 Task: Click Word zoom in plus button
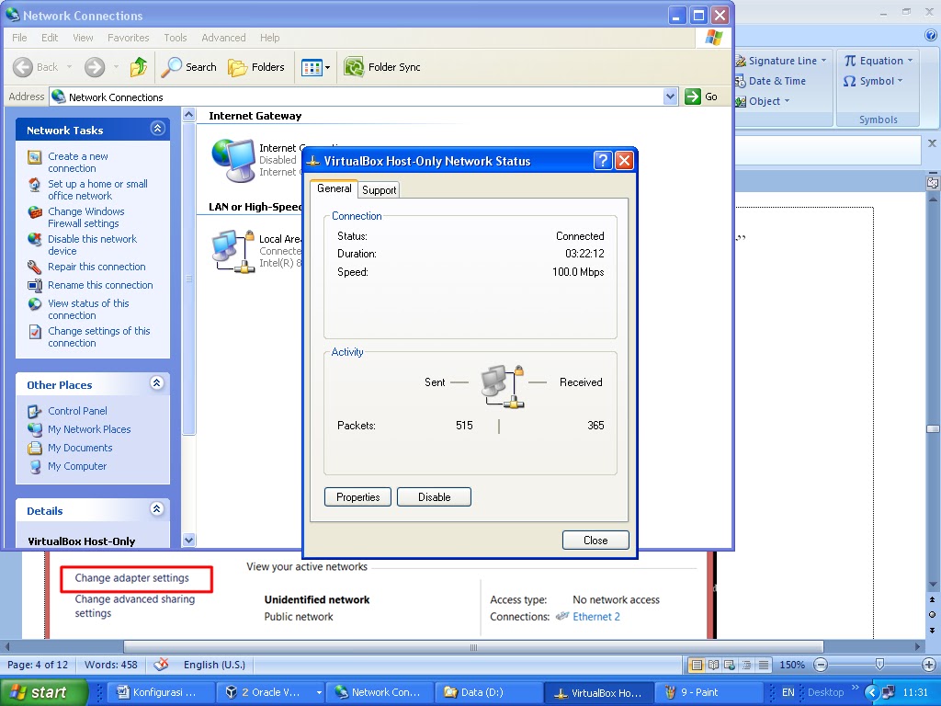pyautogui.click(x=928, y=665)
